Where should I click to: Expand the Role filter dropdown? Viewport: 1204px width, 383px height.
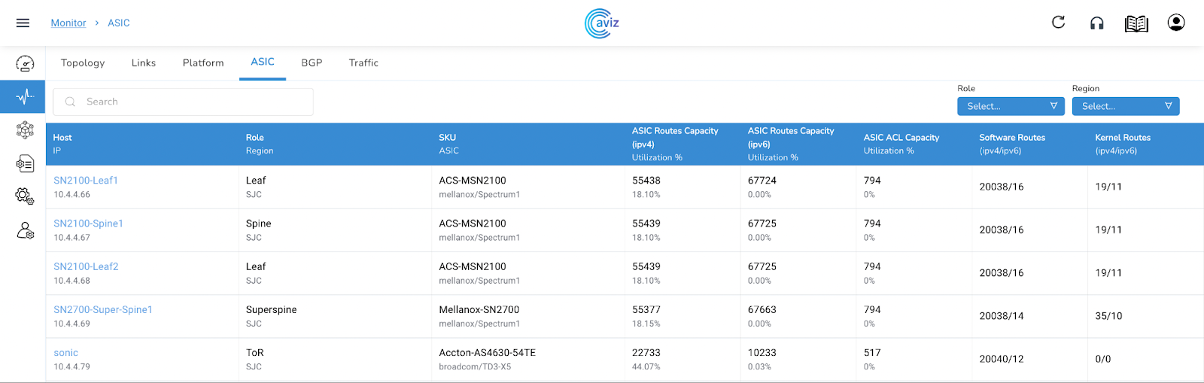coord(1011,106)
